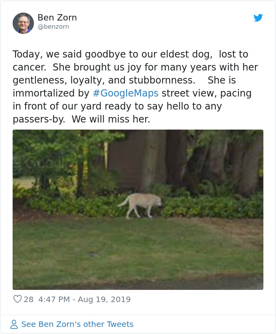Screen dimensions: 276x334
Task: Select the person silhouette icon near the bottom
Action: (15, 324)
